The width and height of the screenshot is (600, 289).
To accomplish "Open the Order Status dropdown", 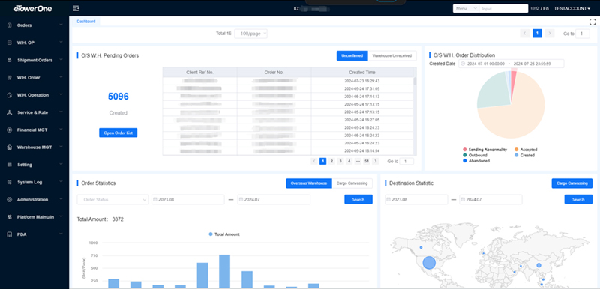I will pyautogui.click(x=112, y=199).
